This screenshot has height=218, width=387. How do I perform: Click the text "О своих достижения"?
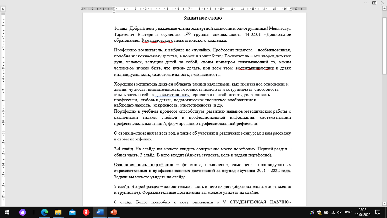[134, 133]
